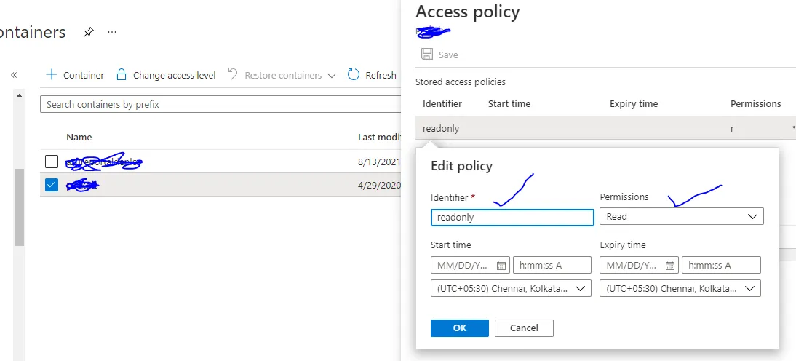Check the first container's checkbox
Screen dimensions: 796x361
click(x=52, y=161)
